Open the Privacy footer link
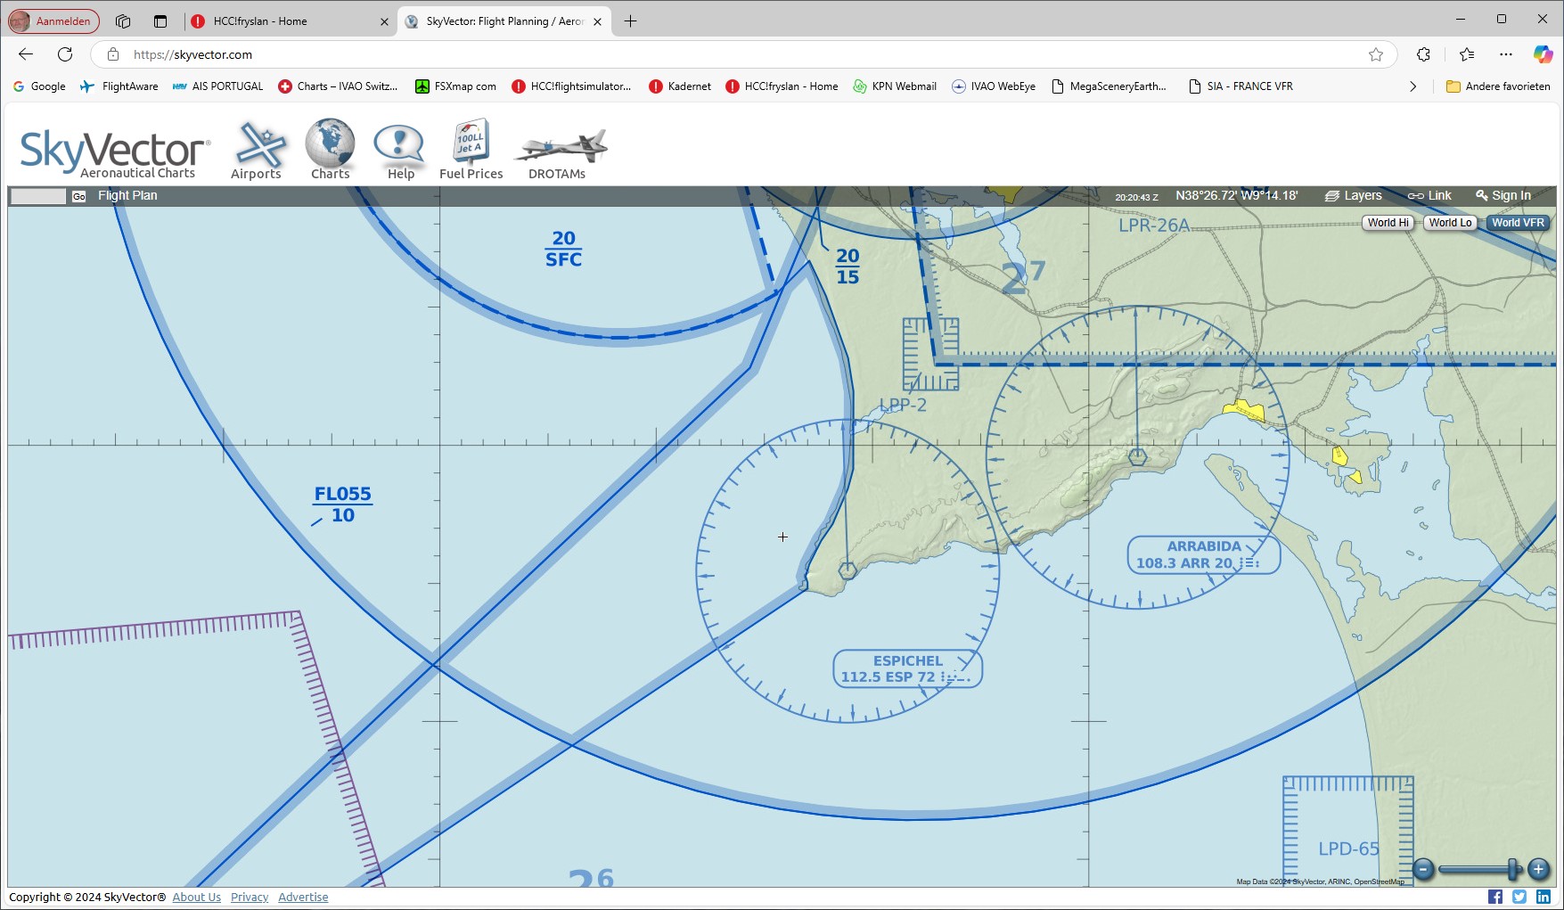Screen dimensions: 1564x910 pos(250,897)
